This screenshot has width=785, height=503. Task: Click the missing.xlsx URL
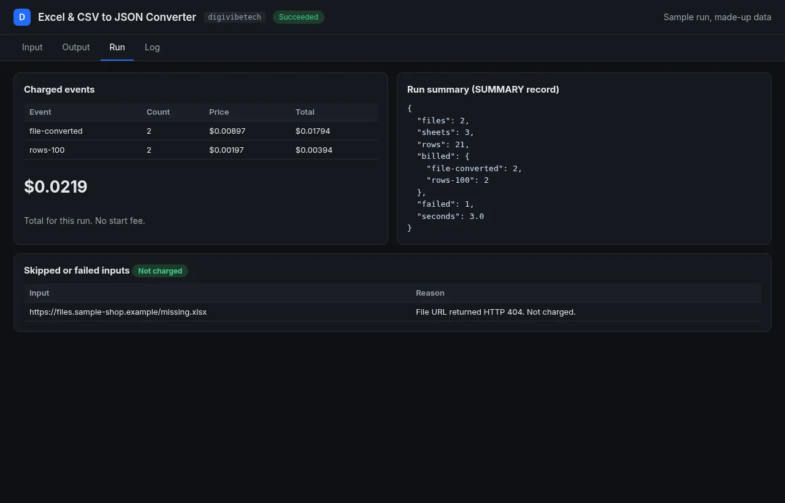click(x=118, y=312)
